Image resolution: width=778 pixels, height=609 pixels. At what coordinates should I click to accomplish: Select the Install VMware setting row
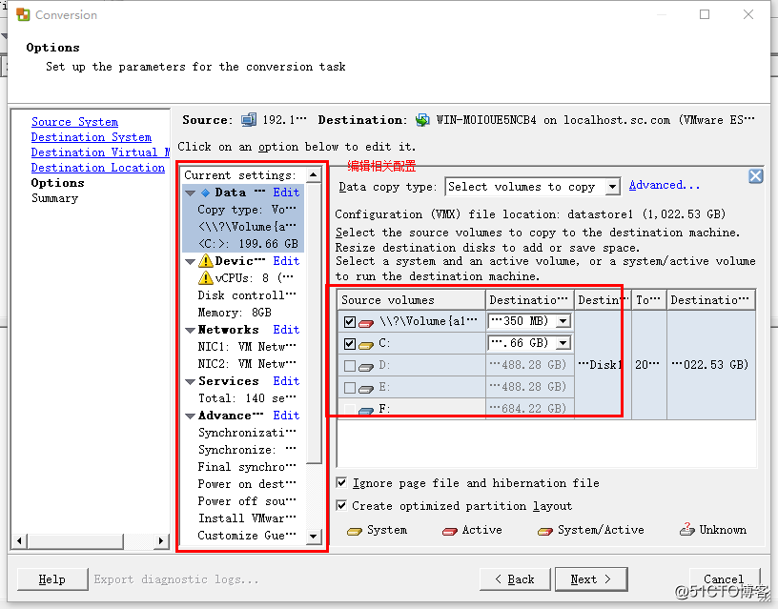click(247, 518)
